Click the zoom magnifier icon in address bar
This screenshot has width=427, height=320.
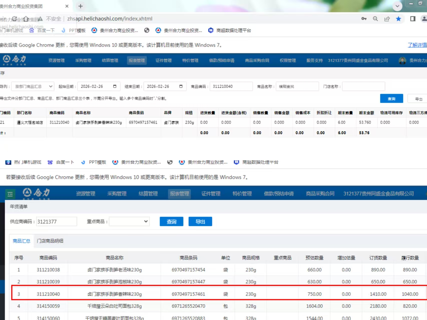[375, 19]
